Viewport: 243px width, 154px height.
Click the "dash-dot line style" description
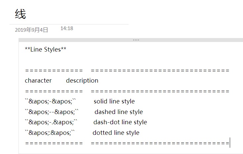click(120, 122)
